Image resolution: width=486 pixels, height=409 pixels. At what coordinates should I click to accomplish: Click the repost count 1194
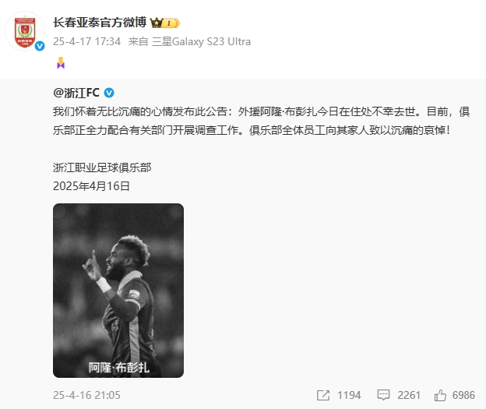coord(349,395)
